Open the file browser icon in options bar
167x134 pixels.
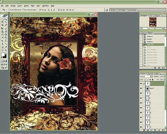coord(106,10)
